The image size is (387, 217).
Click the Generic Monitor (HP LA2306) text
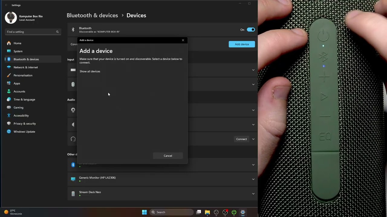[x=97, y=178]
